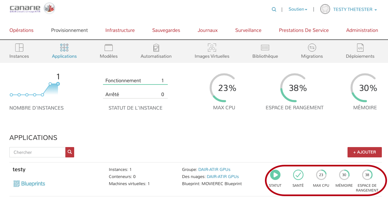Open the testy application entry
The width and height of the screenshot is (388, 199).
click(x=19, y=169)
